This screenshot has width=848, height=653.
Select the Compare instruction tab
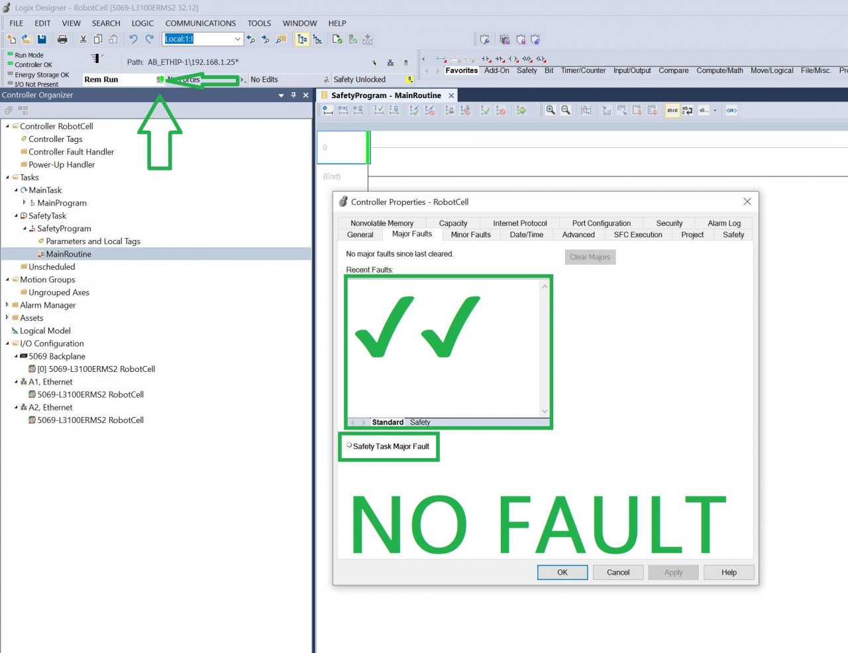[x=673, y=70]
